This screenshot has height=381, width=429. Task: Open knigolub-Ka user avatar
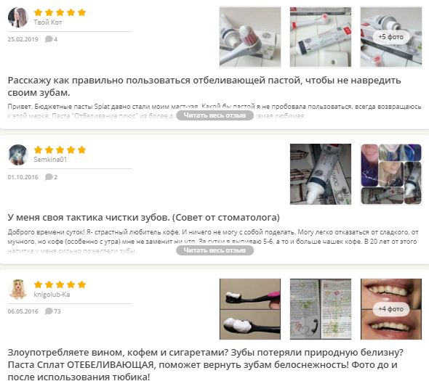[18, 290]
